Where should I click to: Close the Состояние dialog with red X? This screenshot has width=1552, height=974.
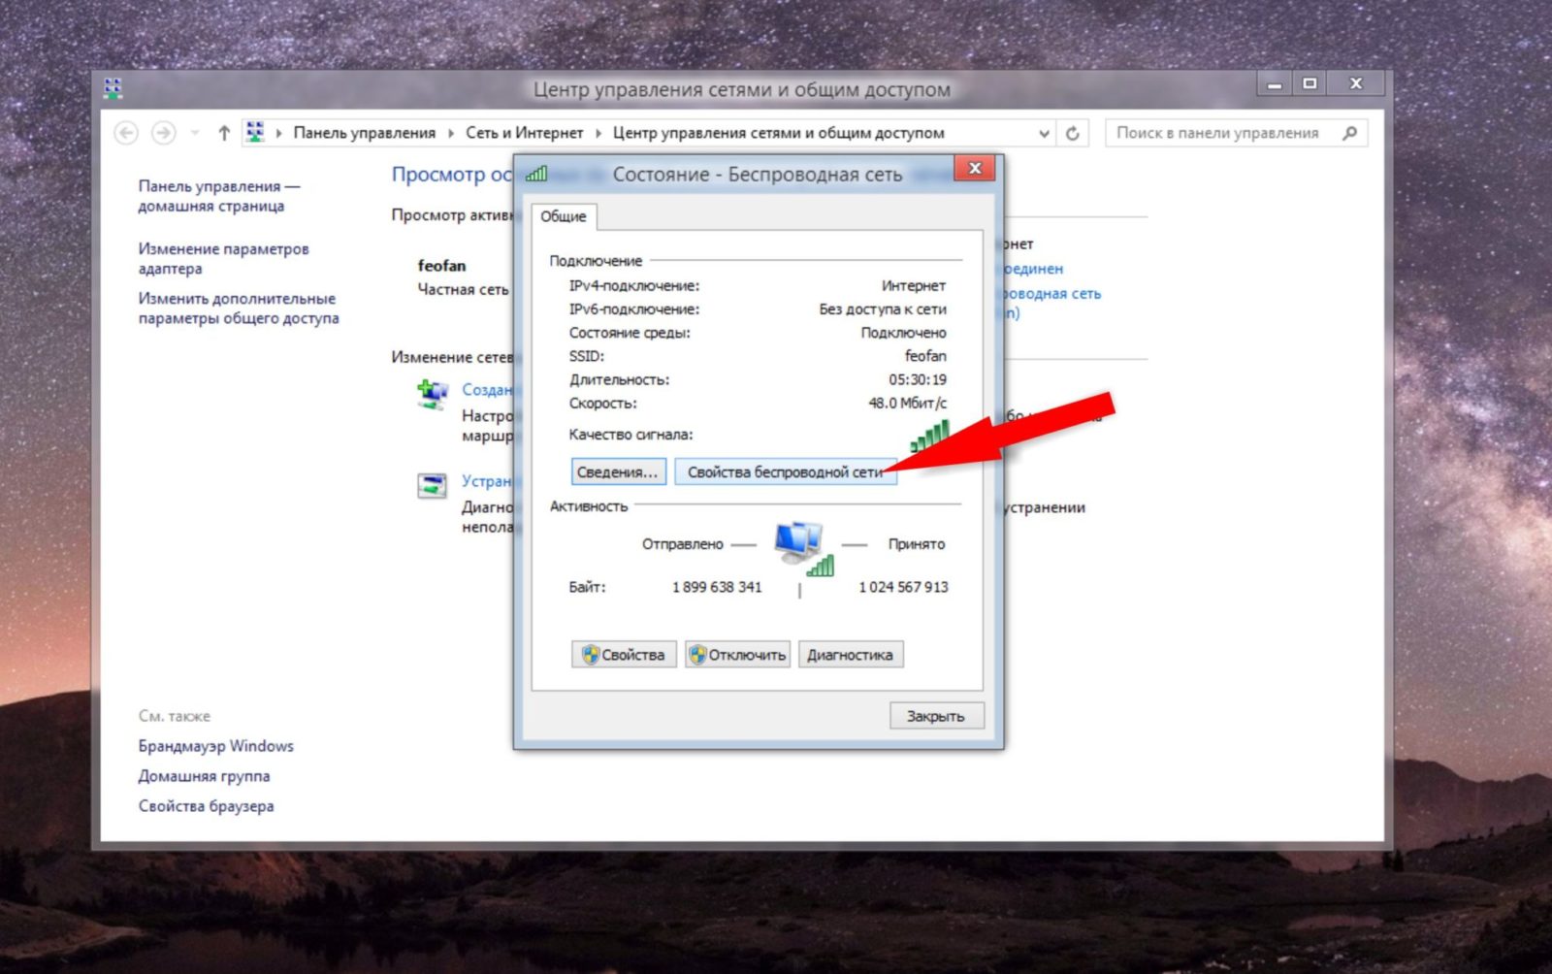pyautogui.click(x=975, y=168)
